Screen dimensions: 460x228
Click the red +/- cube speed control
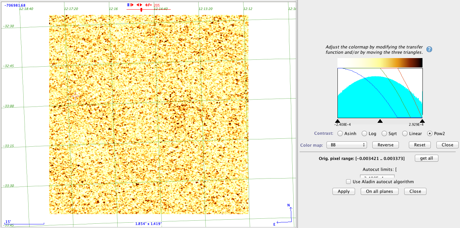[x=148, y=5]
